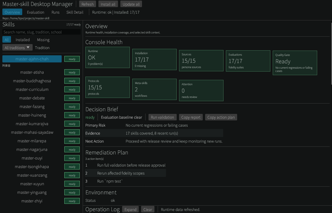Select master-tsongkhapa in skills list
Viewport: 332px width, 213px height.
32,167
